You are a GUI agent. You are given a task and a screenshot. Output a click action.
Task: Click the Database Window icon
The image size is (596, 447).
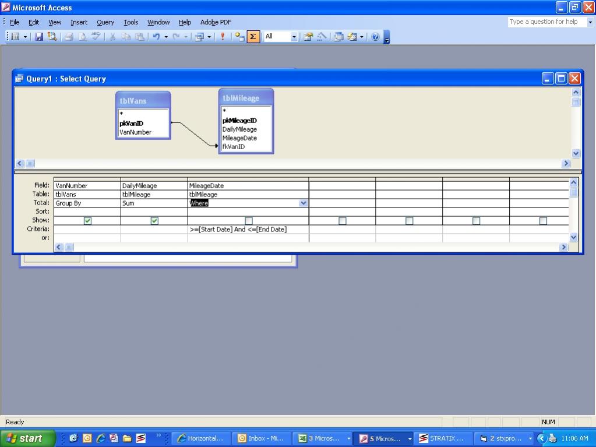(x=338, y=37)
